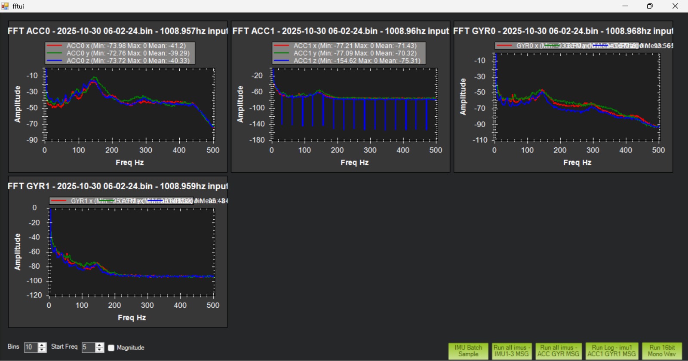The image size is (688, 361).
Task: Increase Bins value with up arrow
Action: click(42, 345)
